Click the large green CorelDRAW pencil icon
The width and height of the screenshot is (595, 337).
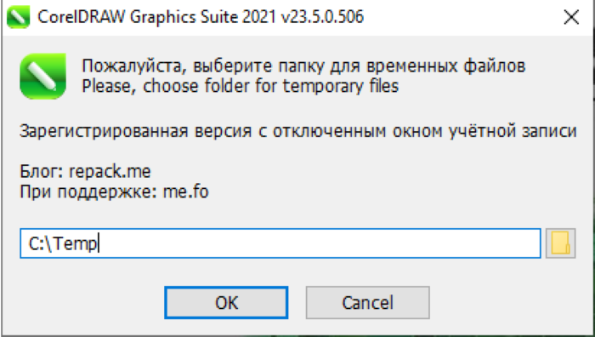pos(42,77)
